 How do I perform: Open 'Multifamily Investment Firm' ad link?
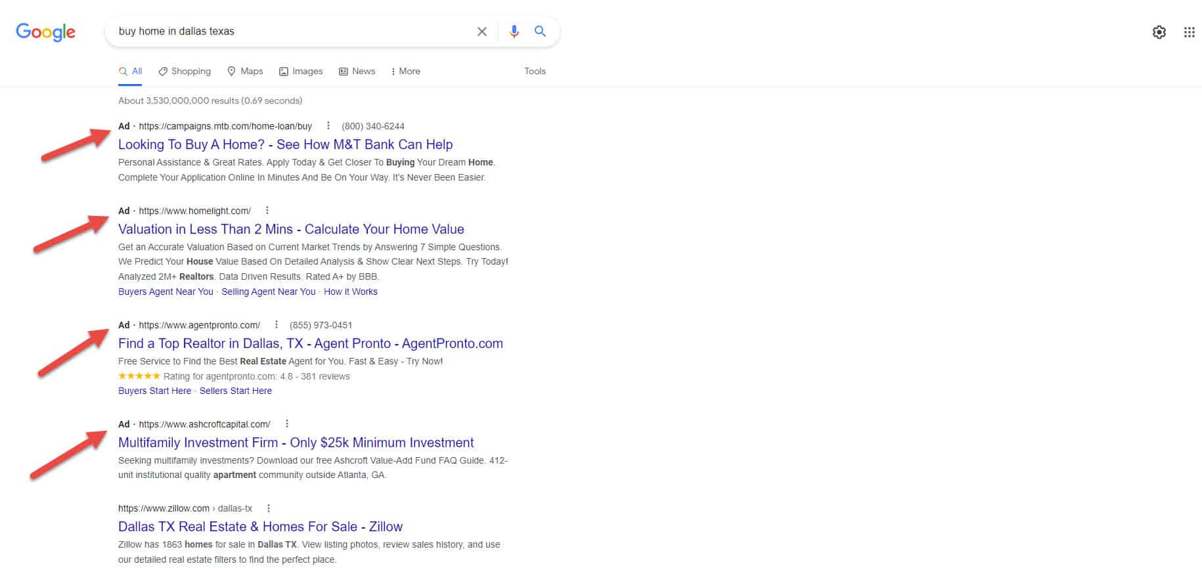pos(296,443)
